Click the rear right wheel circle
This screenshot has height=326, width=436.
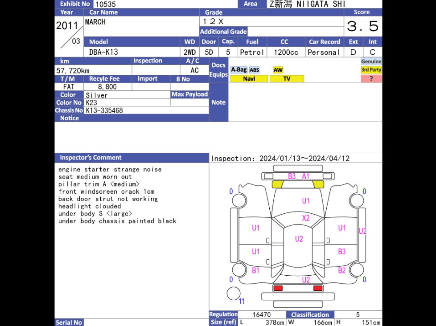coord(357,269)
